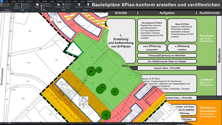This screenshot has width=222, height=125.
Task: Click the Info icon in the Sachdaten panel
Action: pos(41,8)
